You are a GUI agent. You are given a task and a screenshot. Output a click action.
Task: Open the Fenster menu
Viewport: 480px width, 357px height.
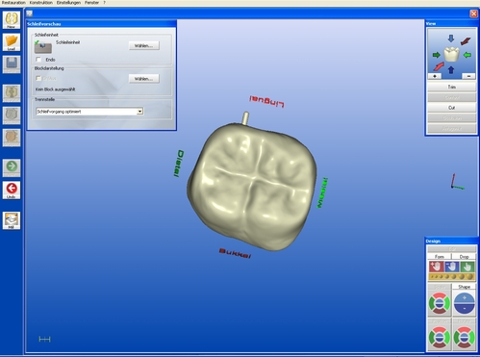click(91, 3)
